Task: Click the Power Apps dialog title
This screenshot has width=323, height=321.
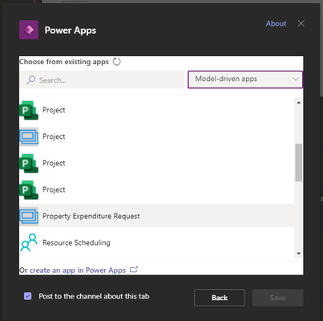Action: pos(71,30)
